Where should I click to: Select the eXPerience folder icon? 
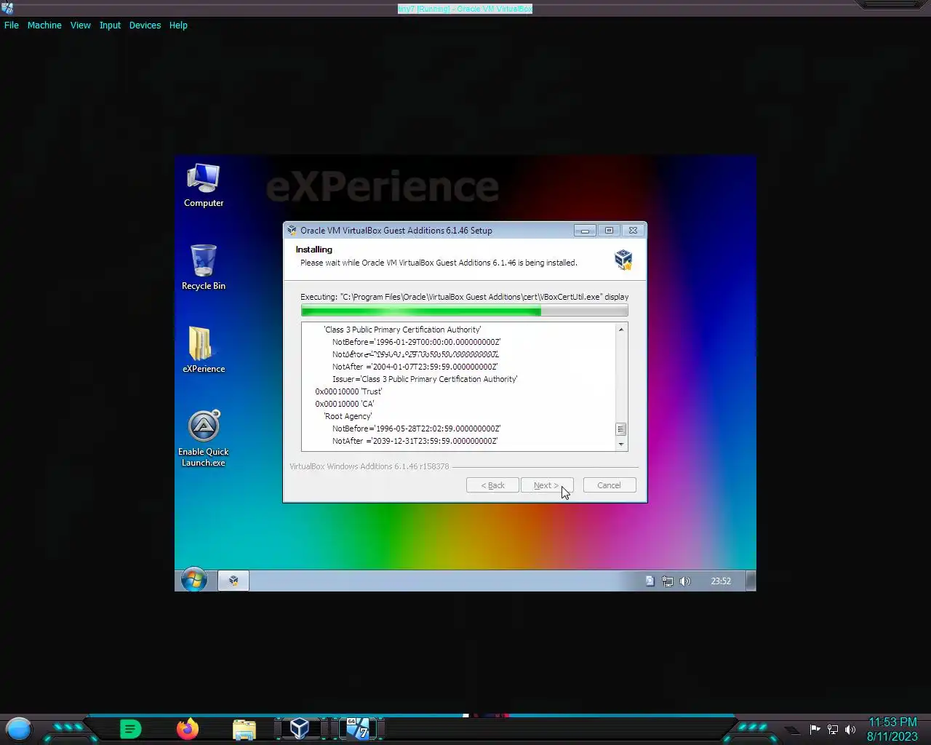click(204, 350)
